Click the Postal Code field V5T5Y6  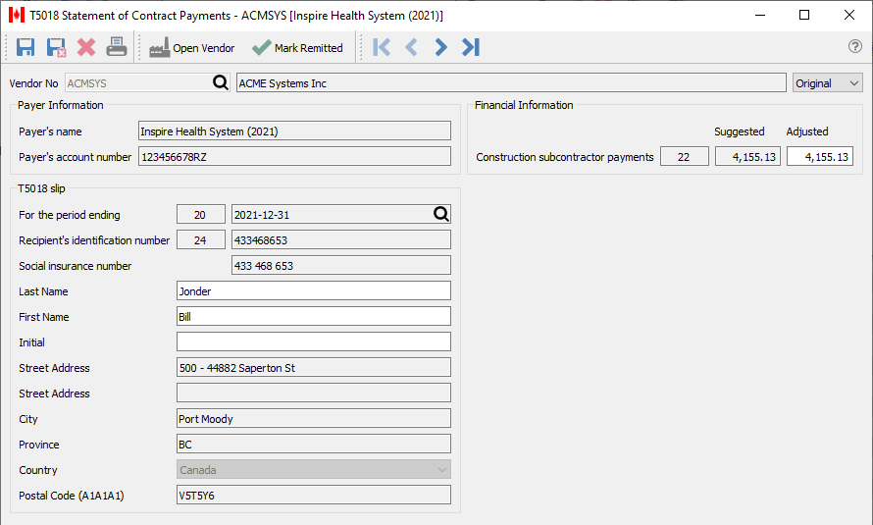(314, 495)
